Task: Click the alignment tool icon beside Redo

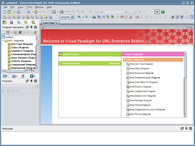Action: (x=54, y=12)
